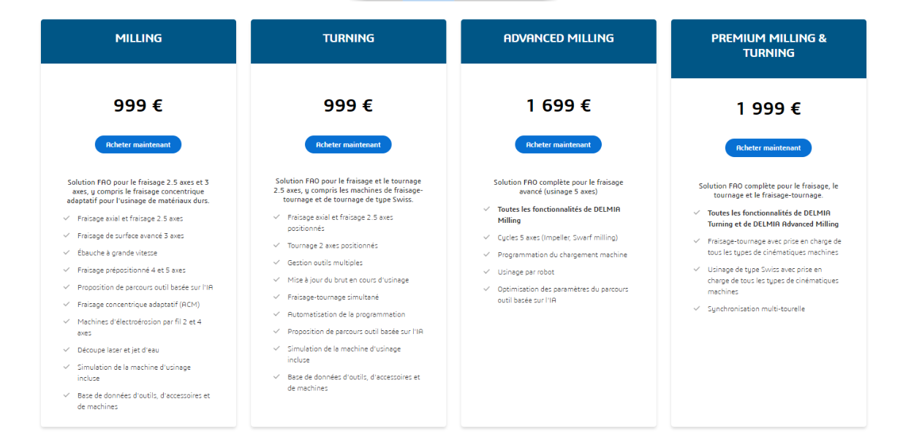Click the 1 699 € price text

(559, 106)
